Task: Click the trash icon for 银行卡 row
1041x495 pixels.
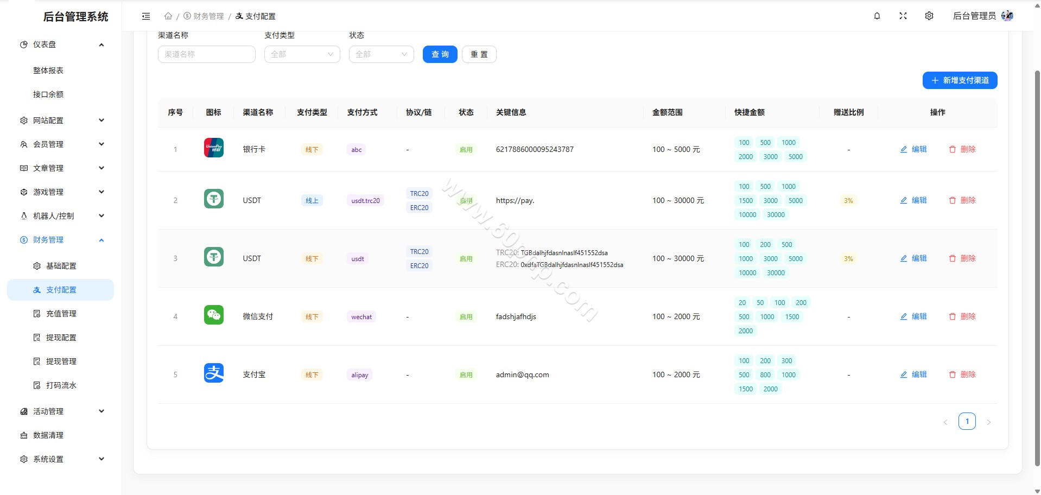Action: [953, 149]
